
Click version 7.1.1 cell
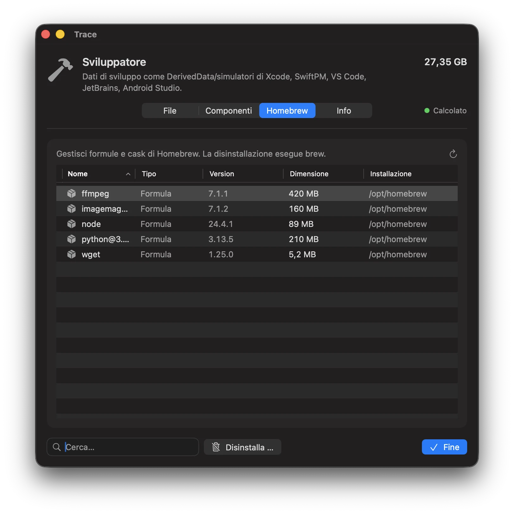pos(218,194)
